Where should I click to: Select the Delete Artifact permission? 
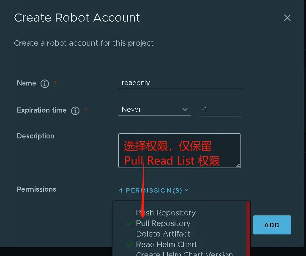(163, 234)
